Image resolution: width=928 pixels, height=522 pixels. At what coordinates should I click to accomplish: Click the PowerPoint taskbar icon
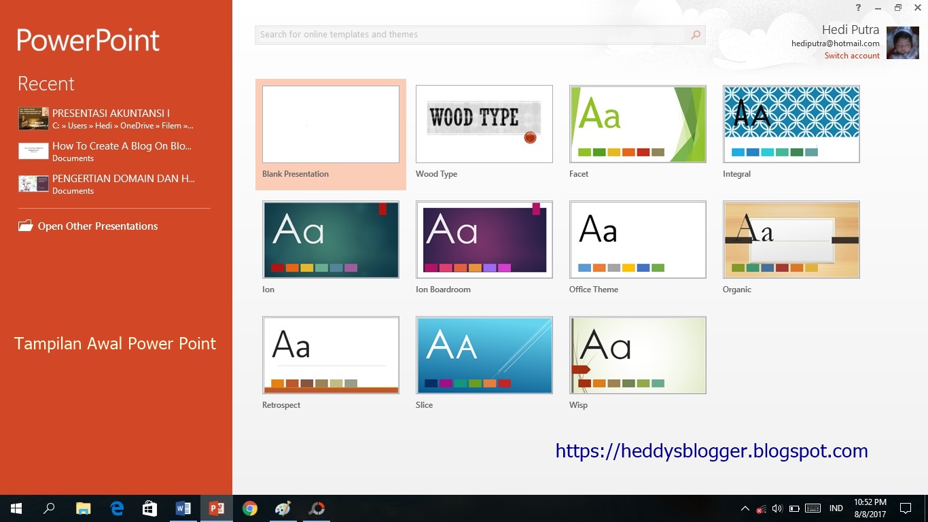(x=216, y=508)
